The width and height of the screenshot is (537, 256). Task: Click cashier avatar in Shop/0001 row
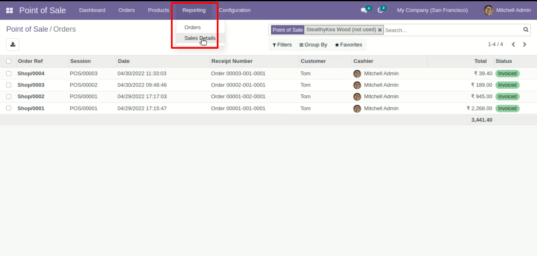point(357,109)
